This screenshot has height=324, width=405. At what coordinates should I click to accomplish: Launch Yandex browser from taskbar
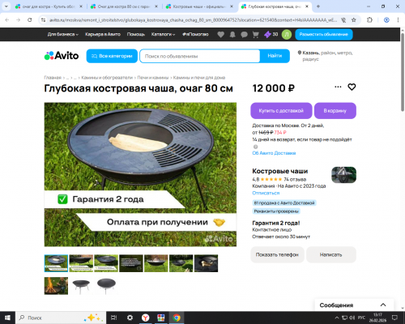click(x=146, y=318)
